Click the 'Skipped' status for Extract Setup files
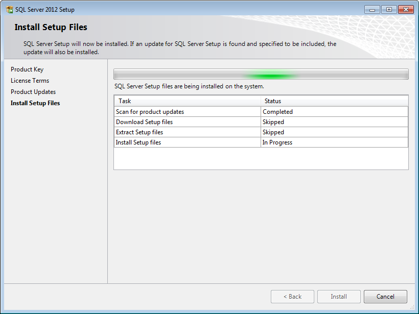 pyautogui.click(x=335, y=132)
